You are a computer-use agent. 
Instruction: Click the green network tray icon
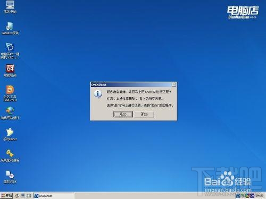pos(243,196)
